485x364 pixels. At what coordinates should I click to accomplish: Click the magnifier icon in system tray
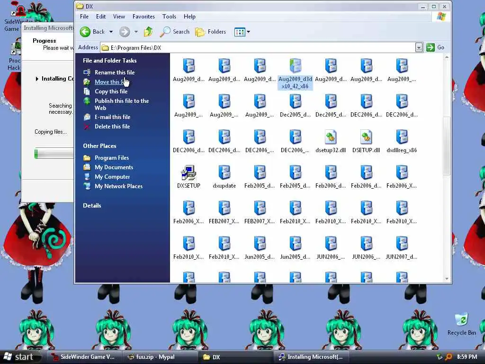click(x=449, y=357)
